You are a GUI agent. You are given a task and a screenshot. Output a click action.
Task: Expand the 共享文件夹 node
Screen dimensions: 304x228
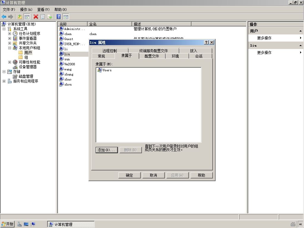(x=9, y=43)
